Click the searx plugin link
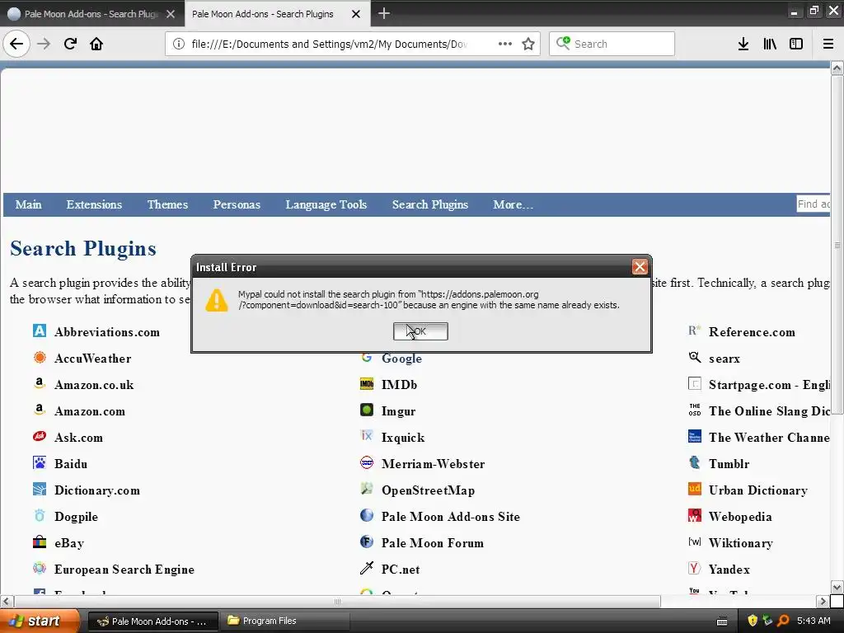 [x=724, y=359]
